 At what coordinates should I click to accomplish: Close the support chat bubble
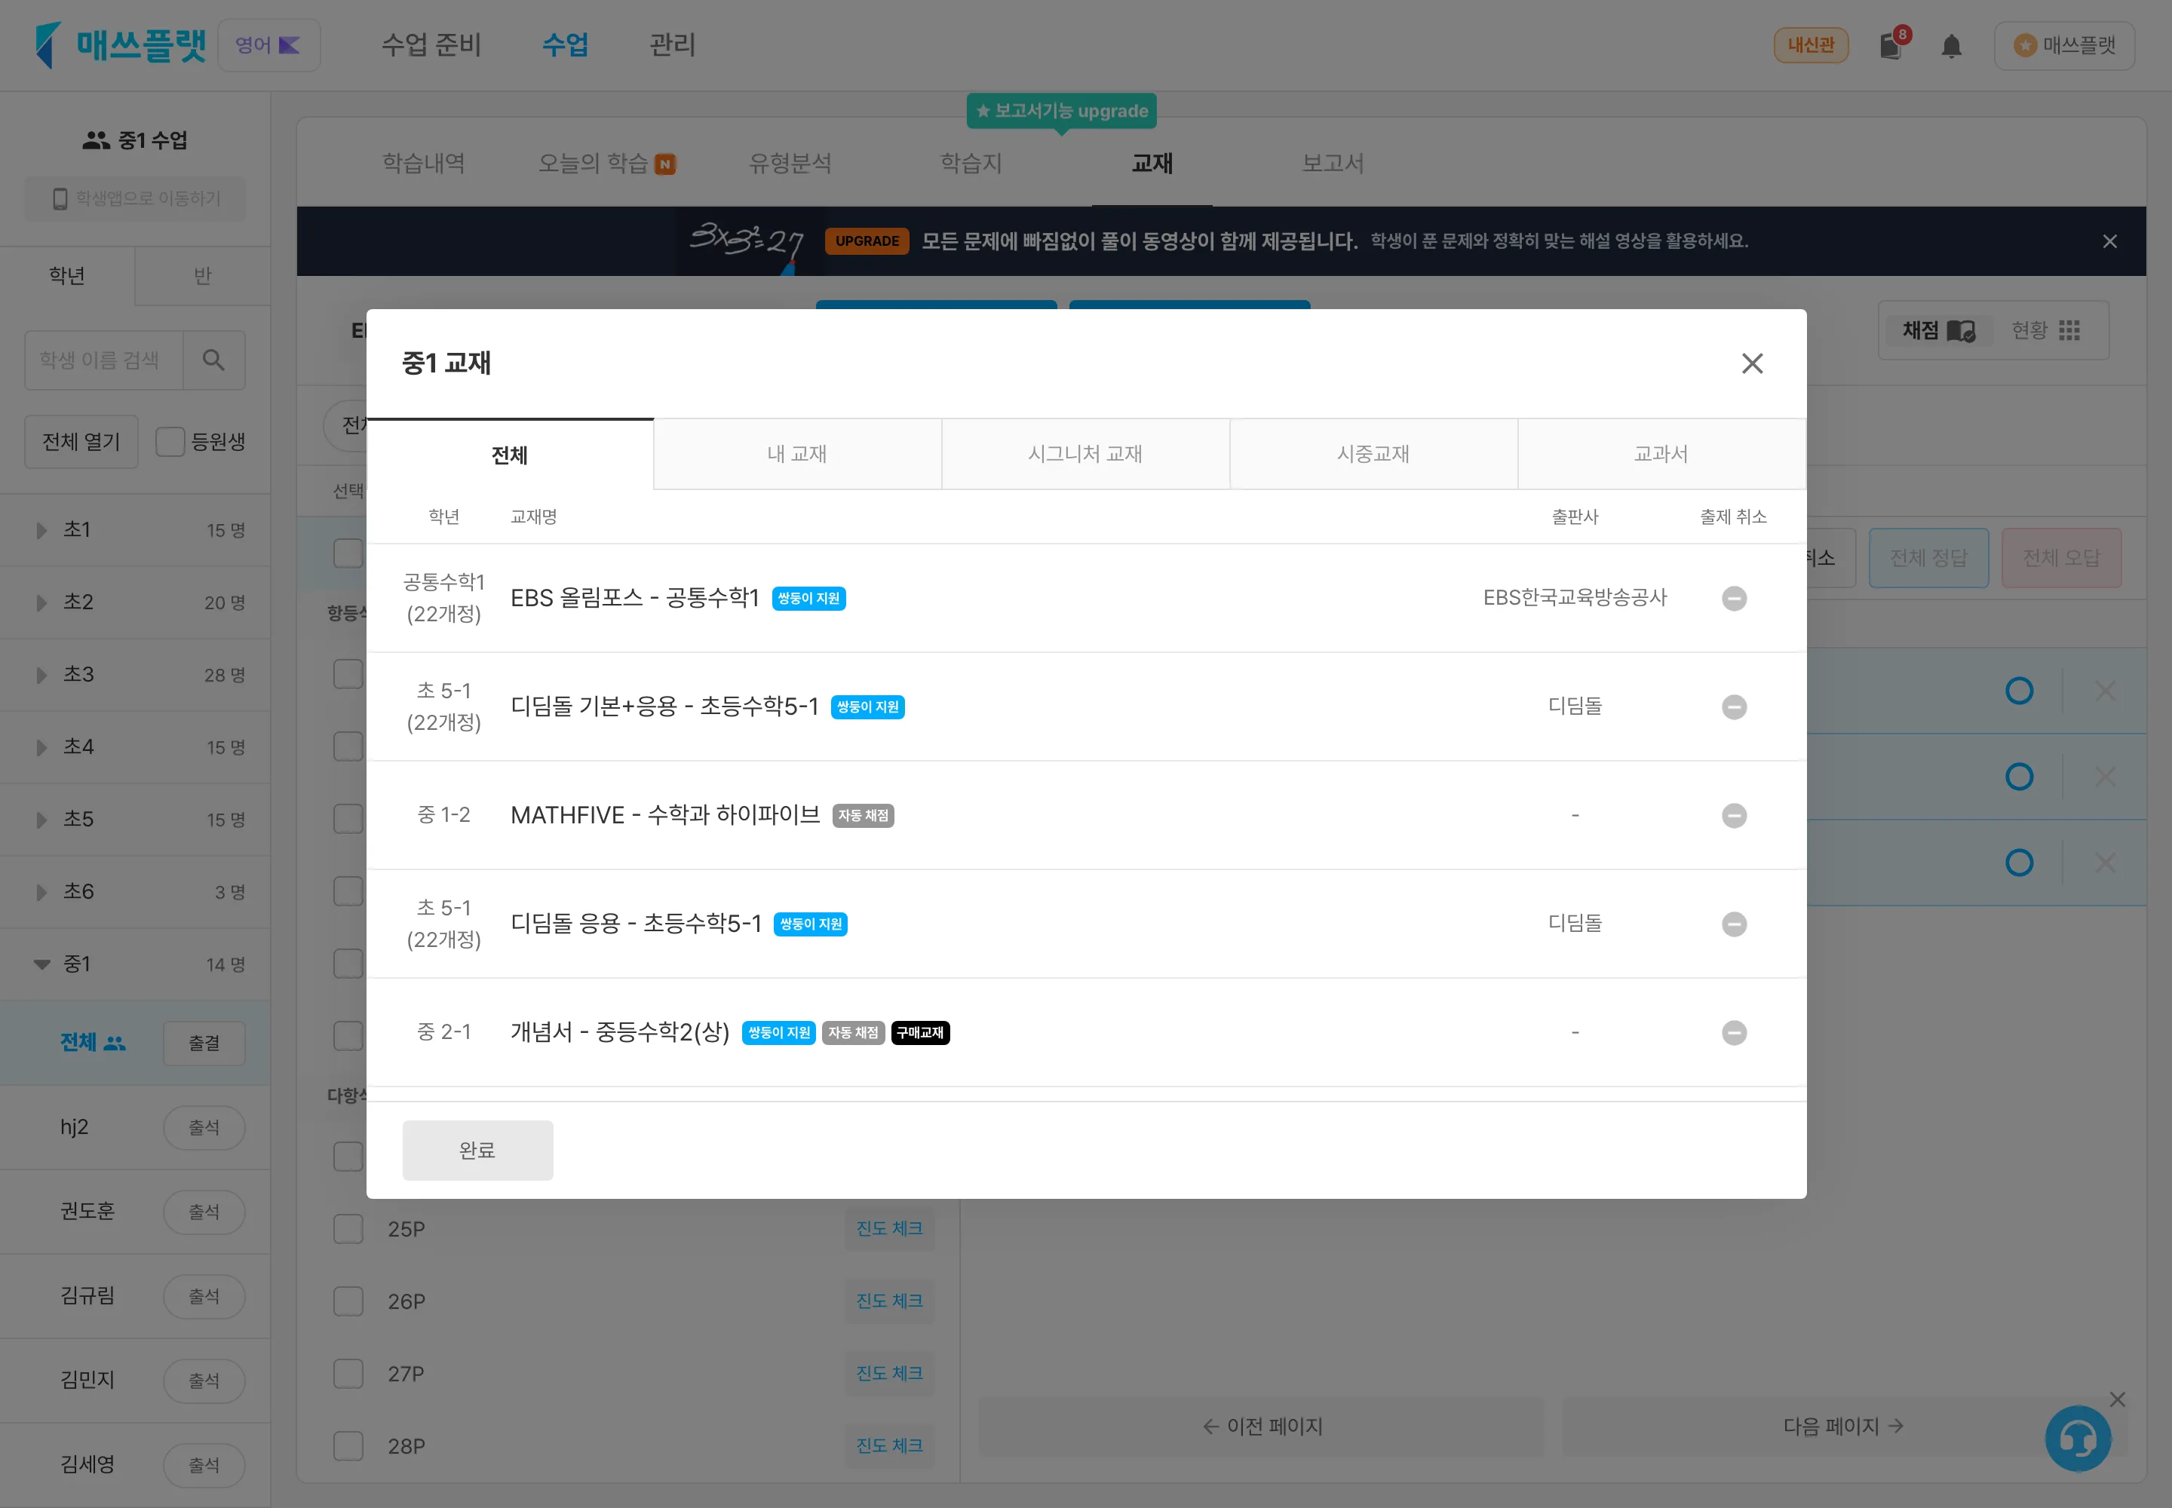(x=2117, y=1399)
